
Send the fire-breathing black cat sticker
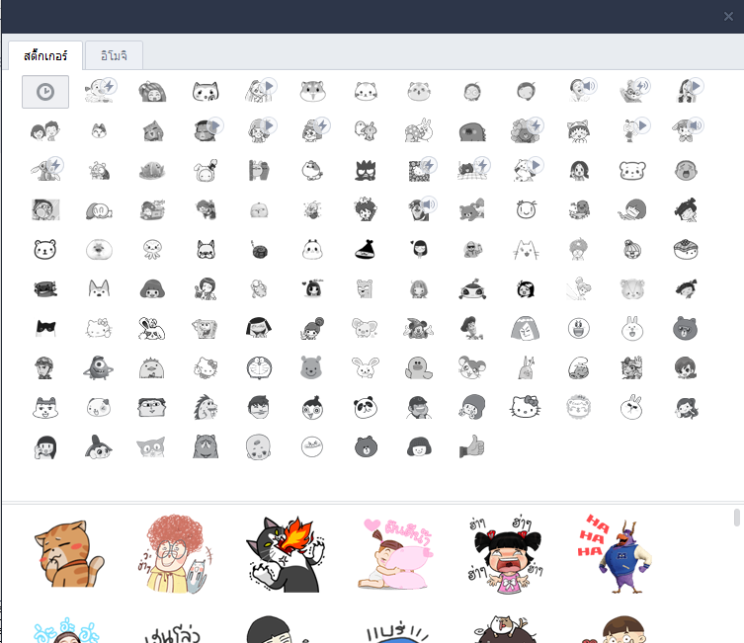287,554
